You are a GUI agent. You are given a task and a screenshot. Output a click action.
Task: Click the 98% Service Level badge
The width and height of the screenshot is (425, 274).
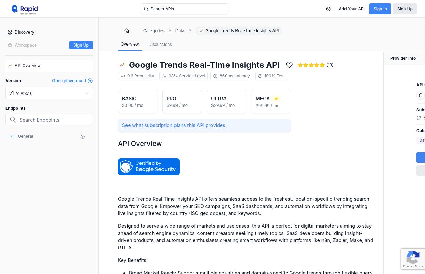183,76
